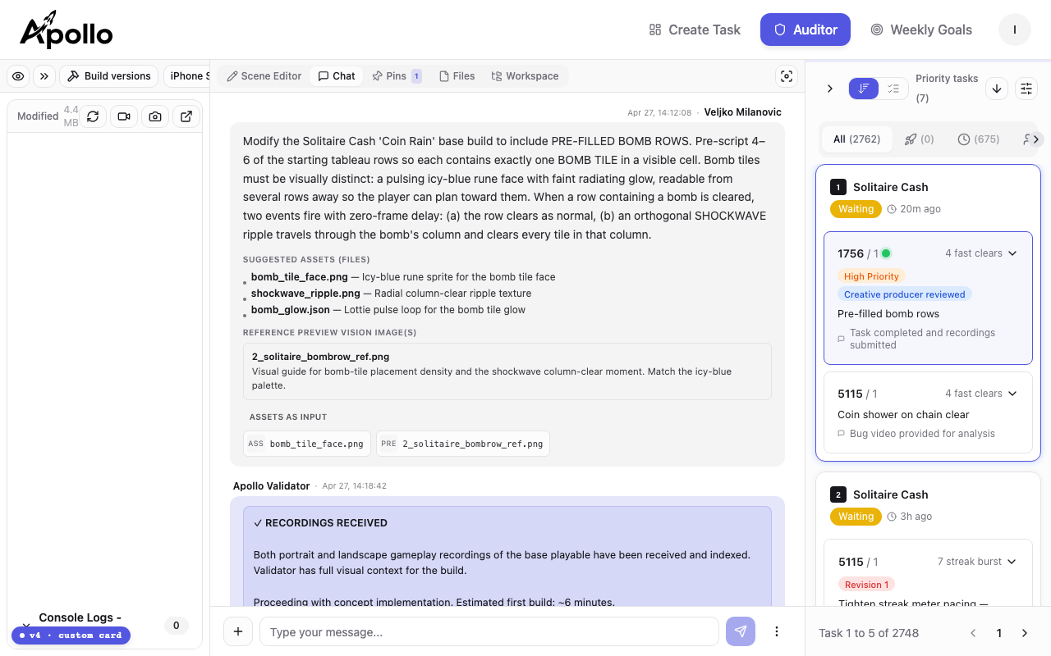1051x656 pixels.
Task: Expand the 4 fast clears dropdown on task 1756
Action: (x=980, y=253)
